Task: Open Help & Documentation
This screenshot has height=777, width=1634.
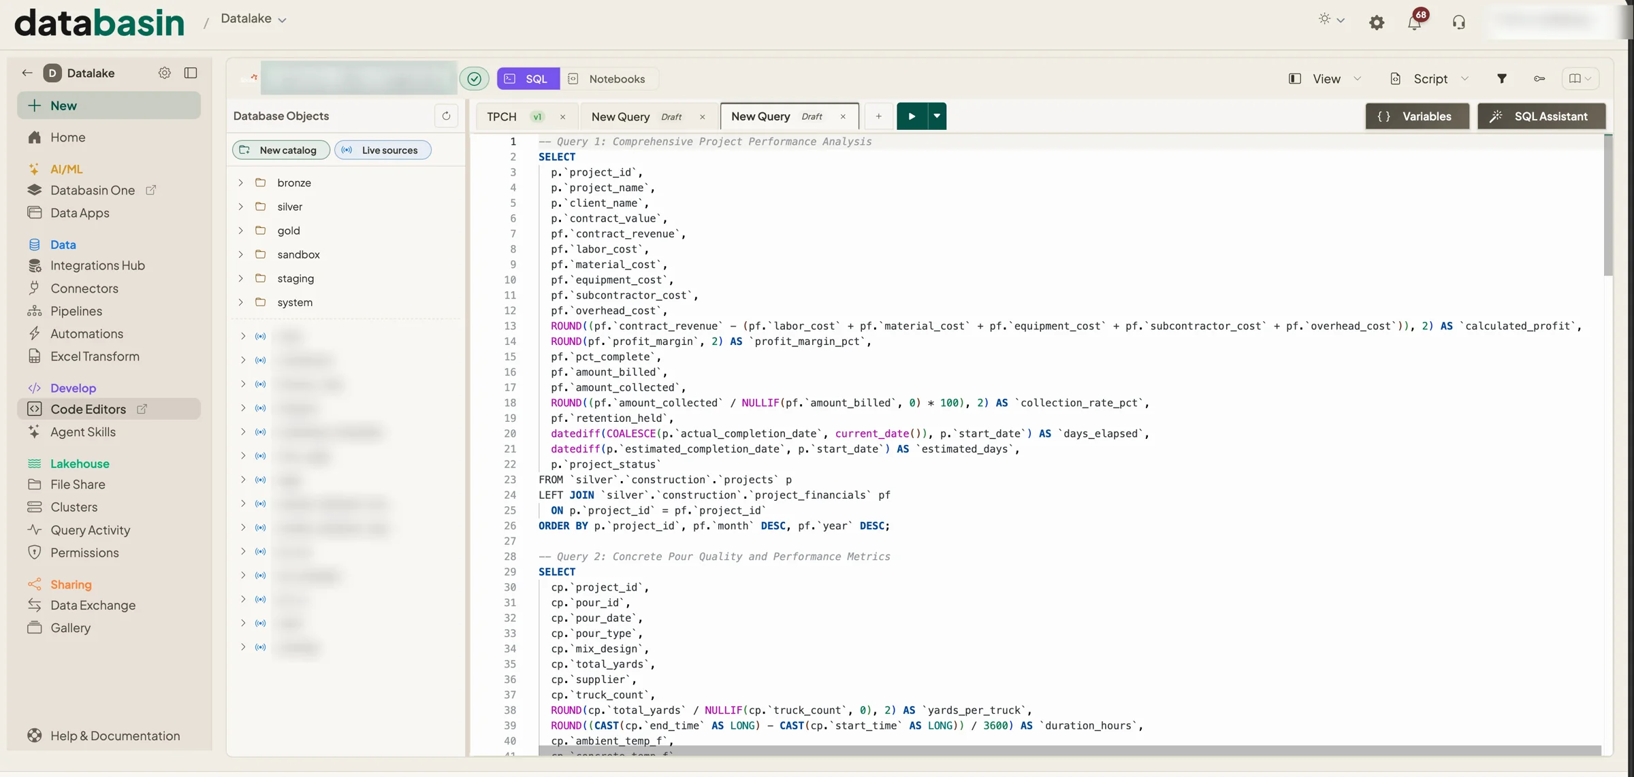Action: [x=114, y=736]
